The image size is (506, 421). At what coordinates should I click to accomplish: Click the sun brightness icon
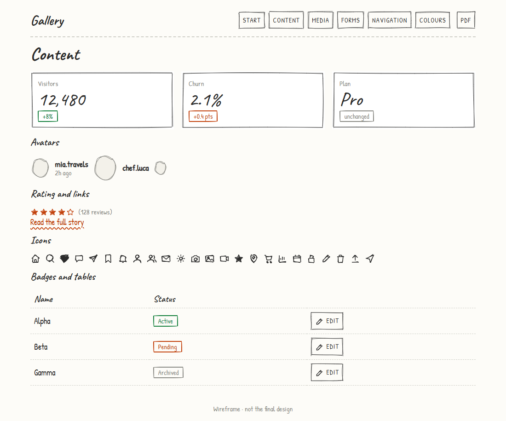(x=181, y=259)
